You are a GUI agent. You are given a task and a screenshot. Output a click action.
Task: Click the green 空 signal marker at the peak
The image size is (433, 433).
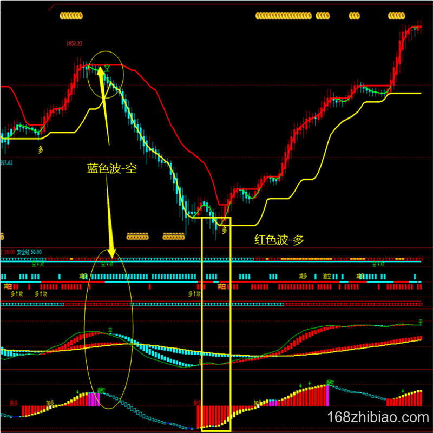107,69
